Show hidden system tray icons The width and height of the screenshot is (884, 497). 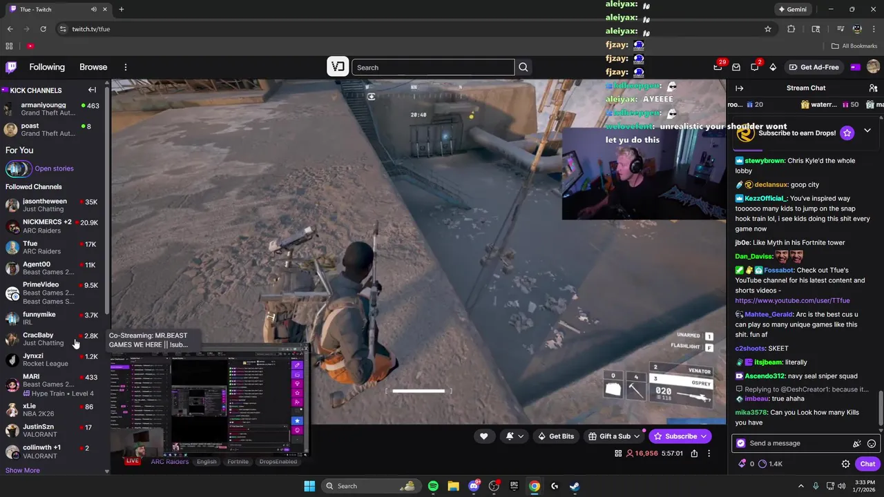click(x=801, y=486)
